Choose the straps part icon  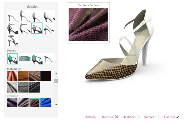37,58
